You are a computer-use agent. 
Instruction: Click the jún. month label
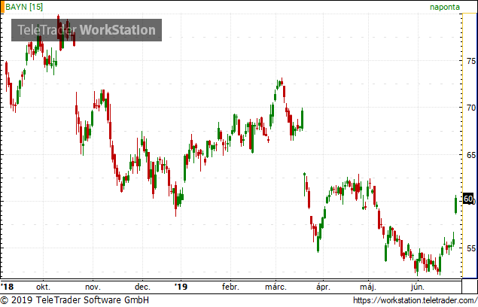pyautogui.click(x=417, y=287)
